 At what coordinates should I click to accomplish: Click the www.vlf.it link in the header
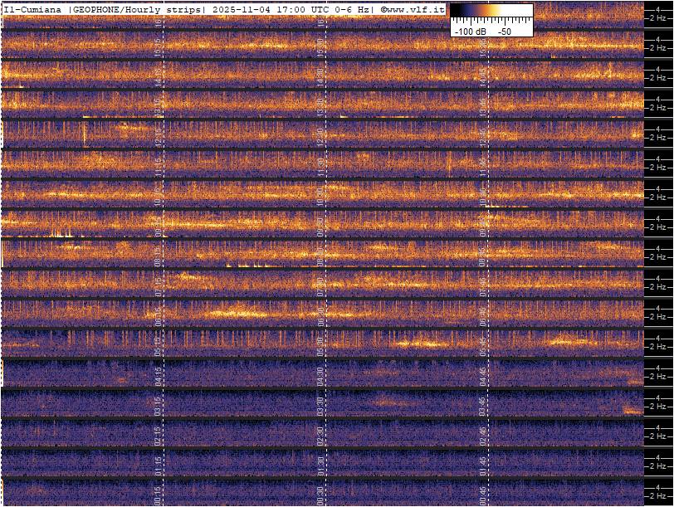click(416, 9)
